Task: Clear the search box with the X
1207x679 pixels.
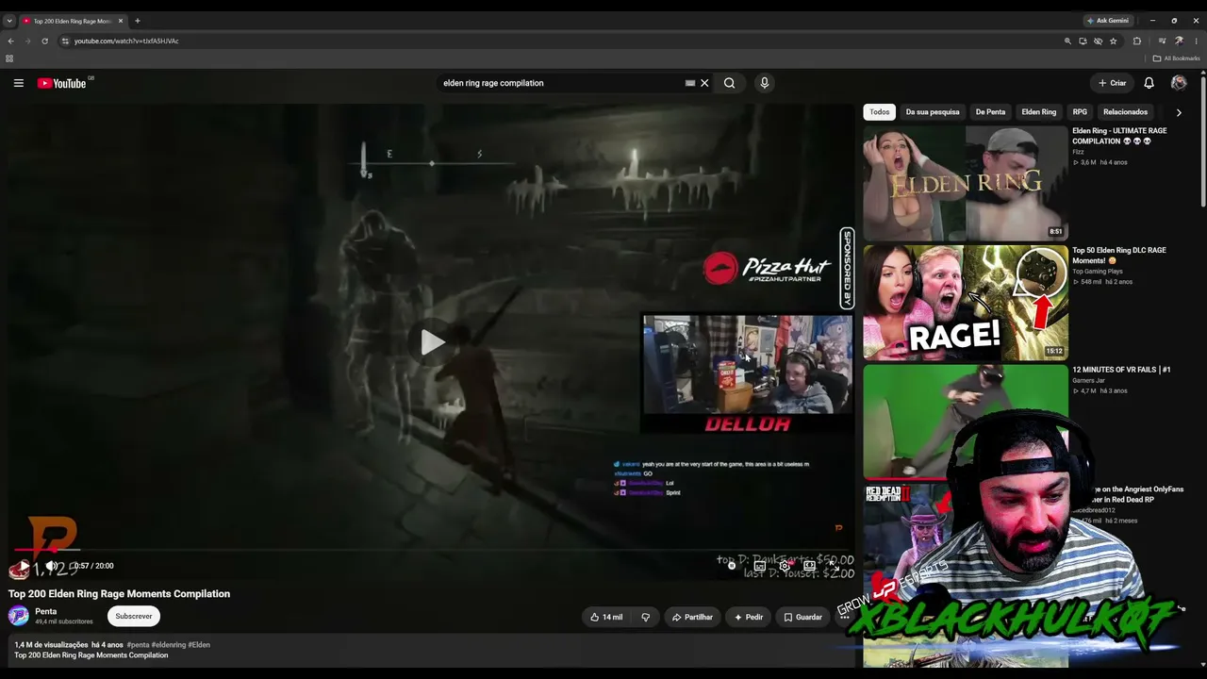Action: tap(704, 83)
